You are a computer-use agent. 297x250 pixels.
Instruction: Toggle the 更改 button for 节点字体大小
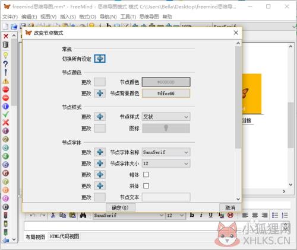coord(100,164)
